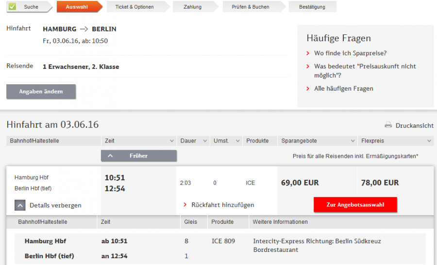The image size is (437, 265).
Task: Click the Bahnhof/Haltestelle results column header
Action: 53,141
